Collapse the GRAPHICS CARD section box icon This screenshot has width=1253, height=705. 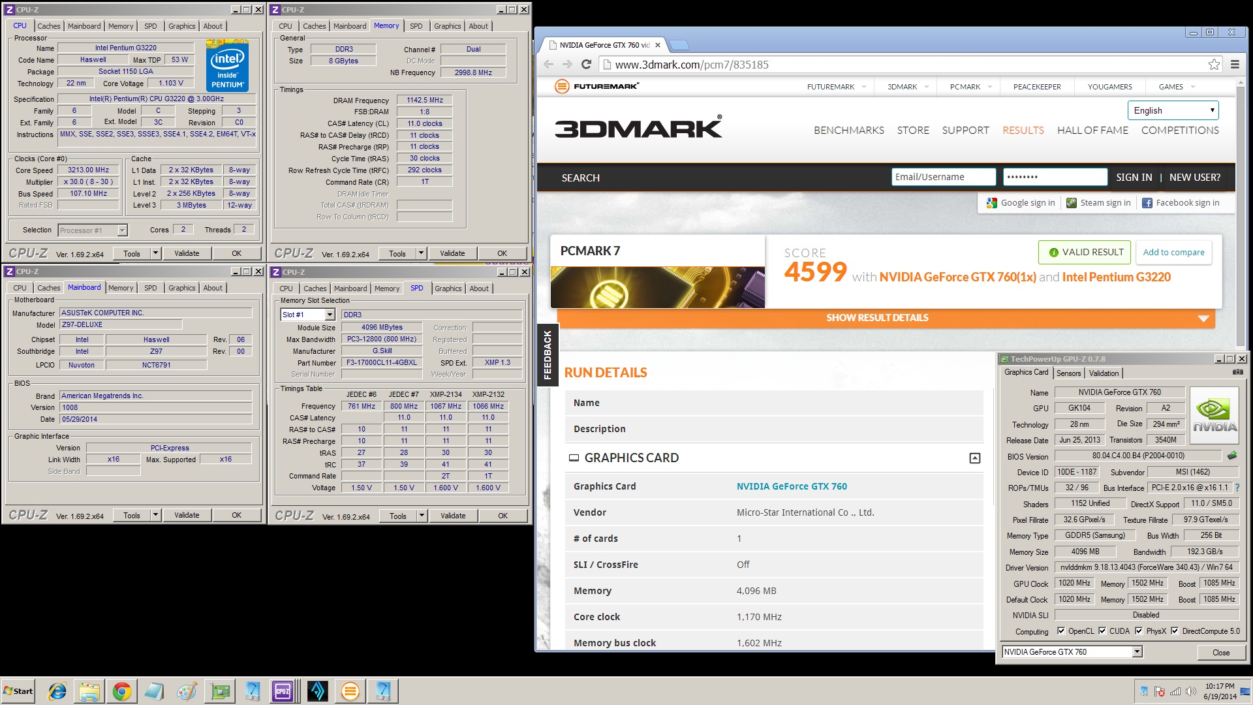[974, 458]
